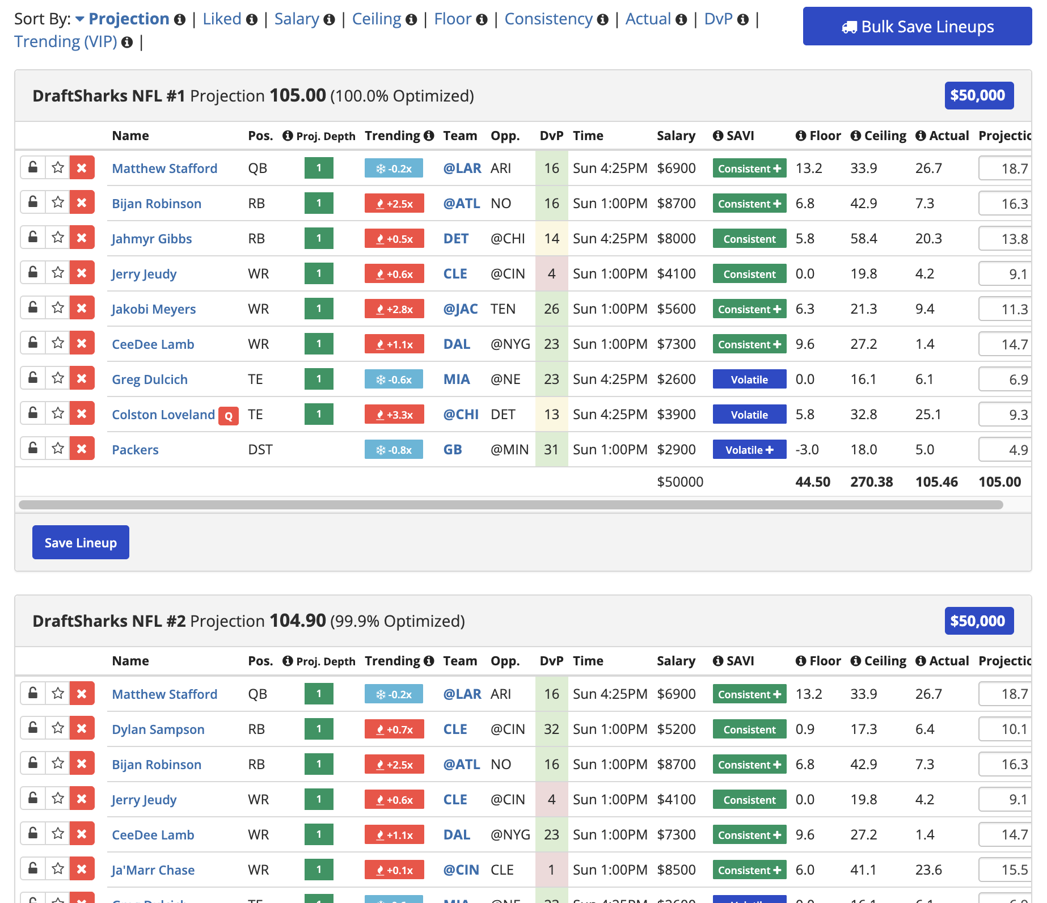
Task: Click the info icon beside Floor sort
Action: click(482, 20)
